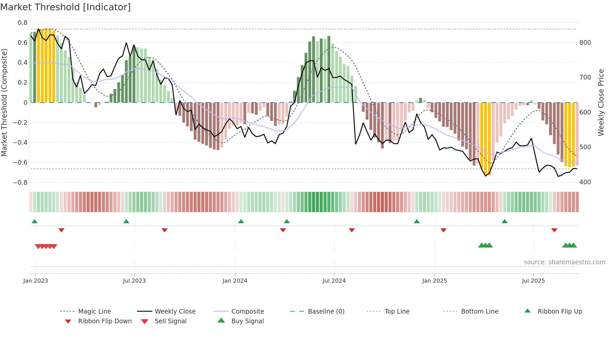The height and width of the screenshot is (345, 614).
Task: Toggle the Buy Signal legend entry
Action: pos(240,321)
